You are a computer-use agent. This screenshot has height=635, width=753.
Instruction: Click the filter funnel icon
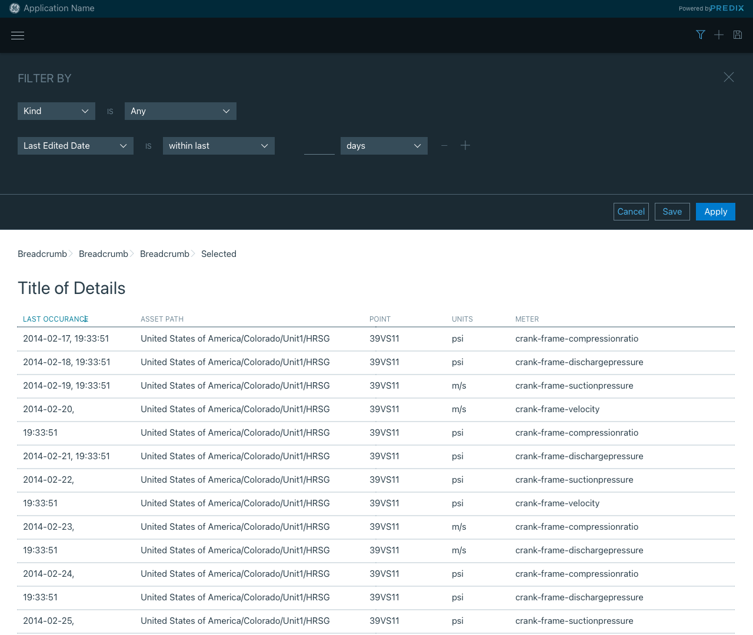(x=700, y=35)
